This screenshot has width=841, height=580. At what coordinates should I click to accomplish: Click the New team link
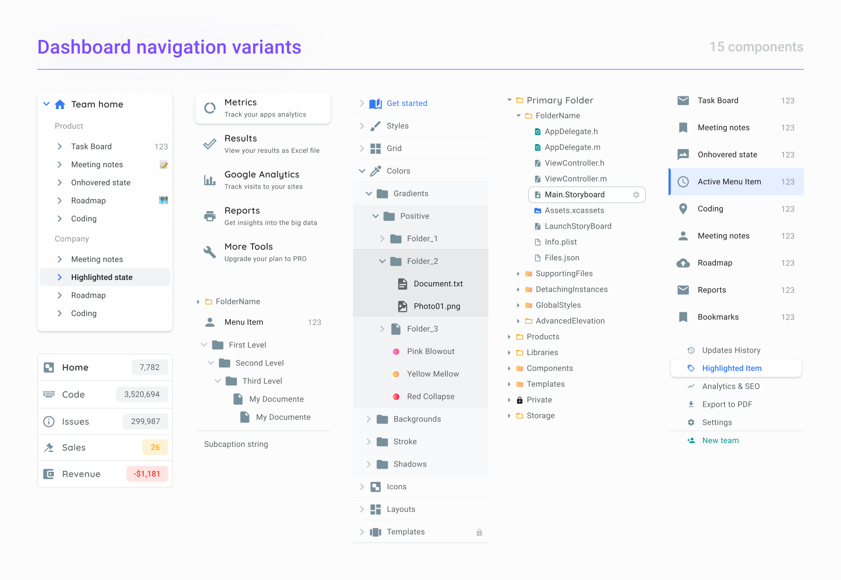click(721, 441)
